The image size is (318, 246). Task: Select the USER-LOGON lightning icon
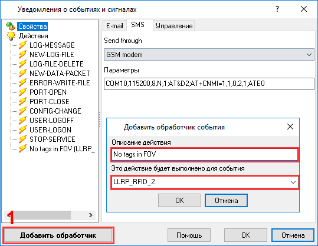click(22, 129)
